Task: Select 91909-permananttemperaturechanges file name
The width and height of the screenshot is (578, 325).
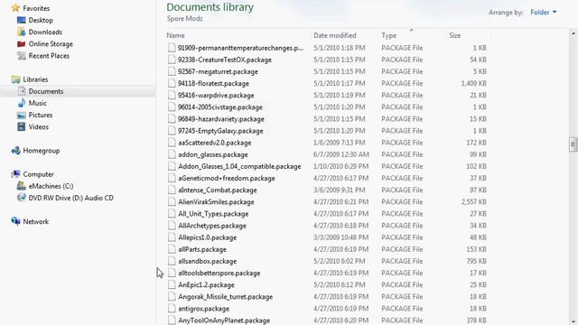Action: tap(240, 48)
